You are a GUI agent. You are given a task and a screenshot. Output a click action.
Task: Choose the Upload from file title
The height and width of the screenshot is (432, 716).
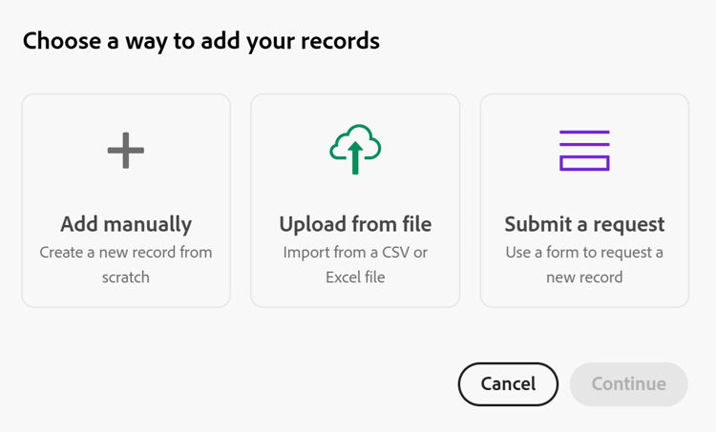coord(355,224)
